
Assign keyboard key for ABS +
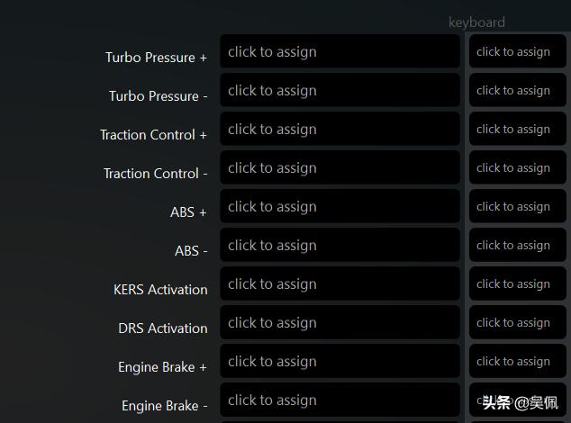pyautogui.click(x=517, y=207)
